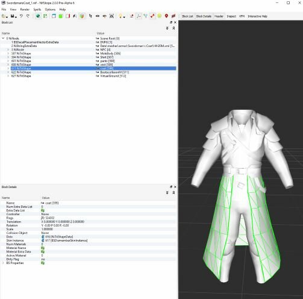303x299 pixels.
Task: Float the Block Details panel
Action: click(171, 187)
